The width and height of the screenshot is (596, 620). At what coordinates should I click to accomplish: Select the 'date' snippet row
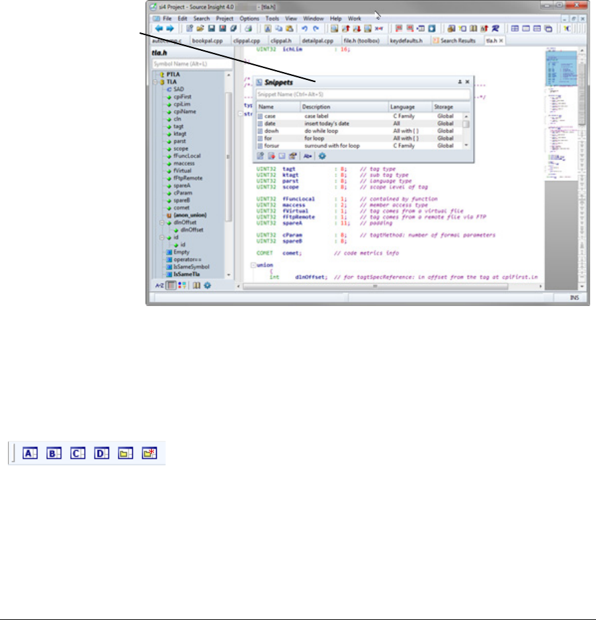pos(361,124)
